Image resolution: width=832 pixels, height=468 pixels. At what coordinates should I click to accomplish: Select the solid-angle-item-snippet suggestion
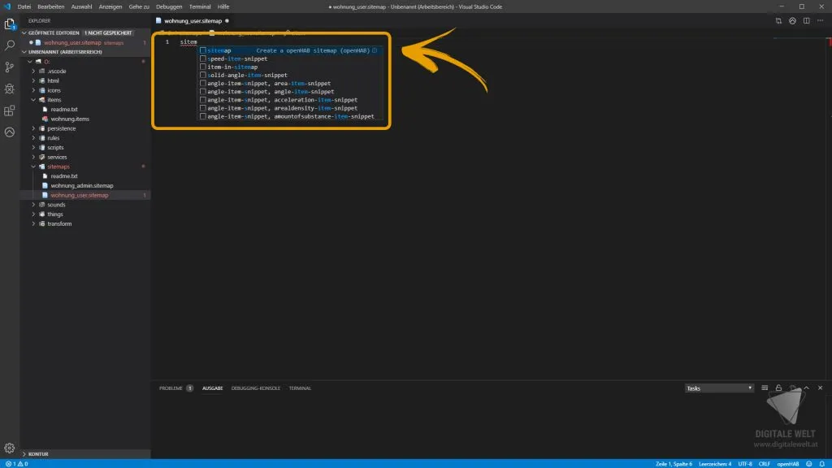(x=290, y=76)
